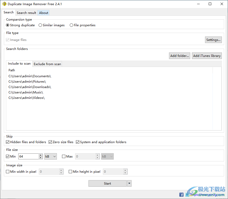This screenshot has height=199, width=228.
Task: Click the Add folder button
Action: (180, 56)
